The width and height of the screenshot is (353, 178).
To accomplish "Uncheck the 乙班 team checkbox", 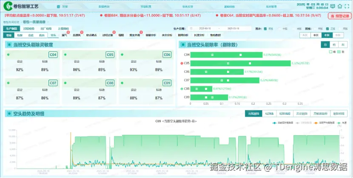I will tap(327, 29).
